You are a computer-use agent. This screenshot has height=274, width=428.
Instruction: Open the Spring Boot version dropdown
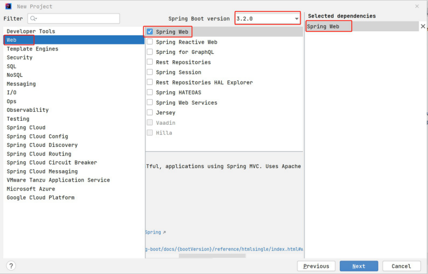click(267, 18)
